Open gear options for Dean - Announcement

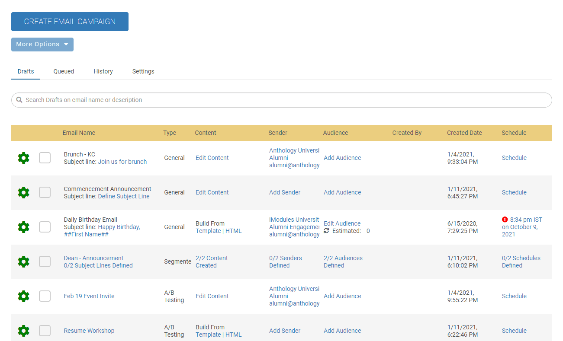click(x=24, y=262)
